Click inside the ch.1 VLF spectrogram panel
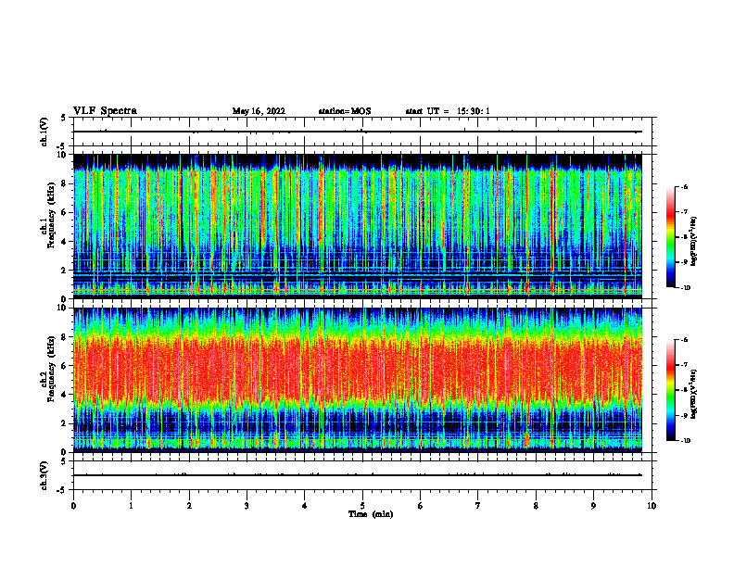This screenshot has height=567, width=734. (x=358, y=226)
